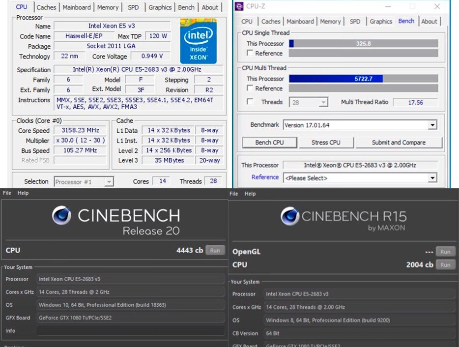Select About tab in right CPU-Z window
Image resolution: width=459 pixels, height=347 pixels.
coord(429,21)
